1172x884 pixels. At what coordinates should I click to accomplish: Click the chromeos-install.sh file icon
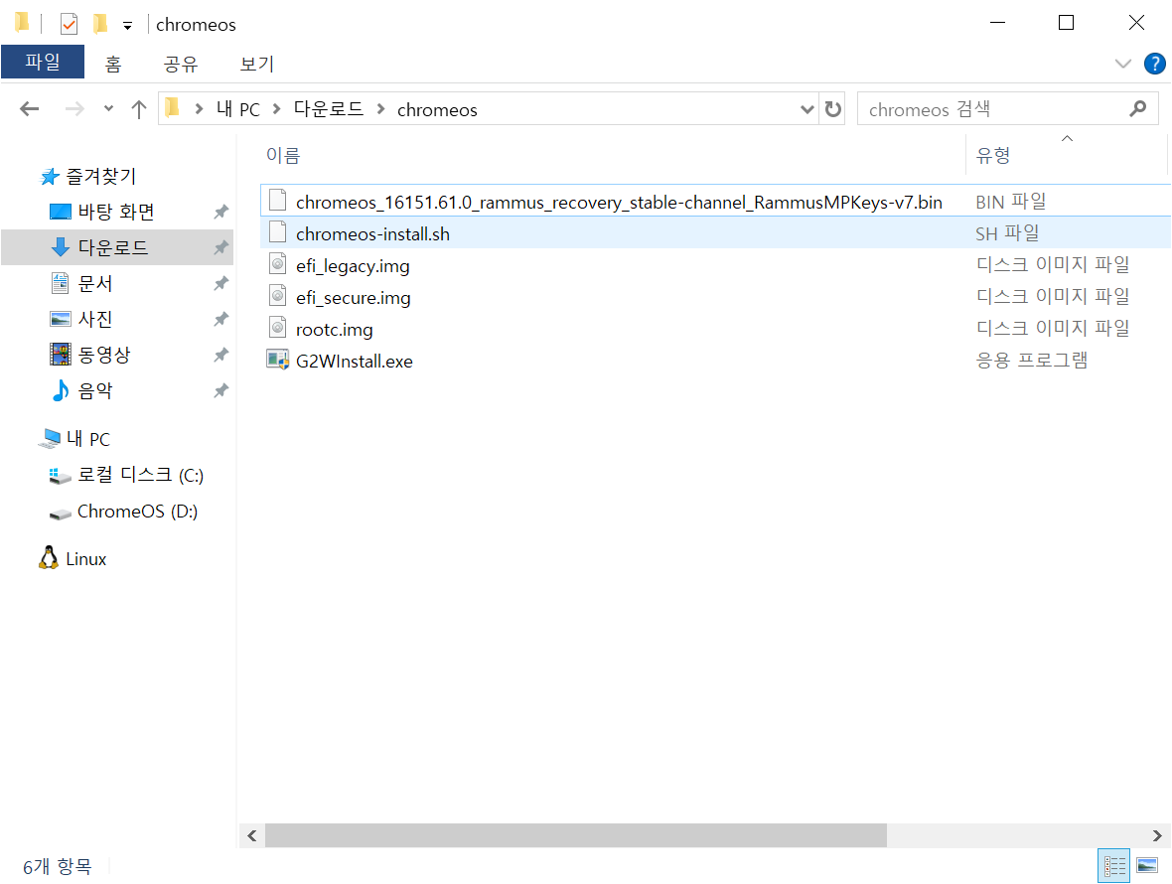coord(277,231)
